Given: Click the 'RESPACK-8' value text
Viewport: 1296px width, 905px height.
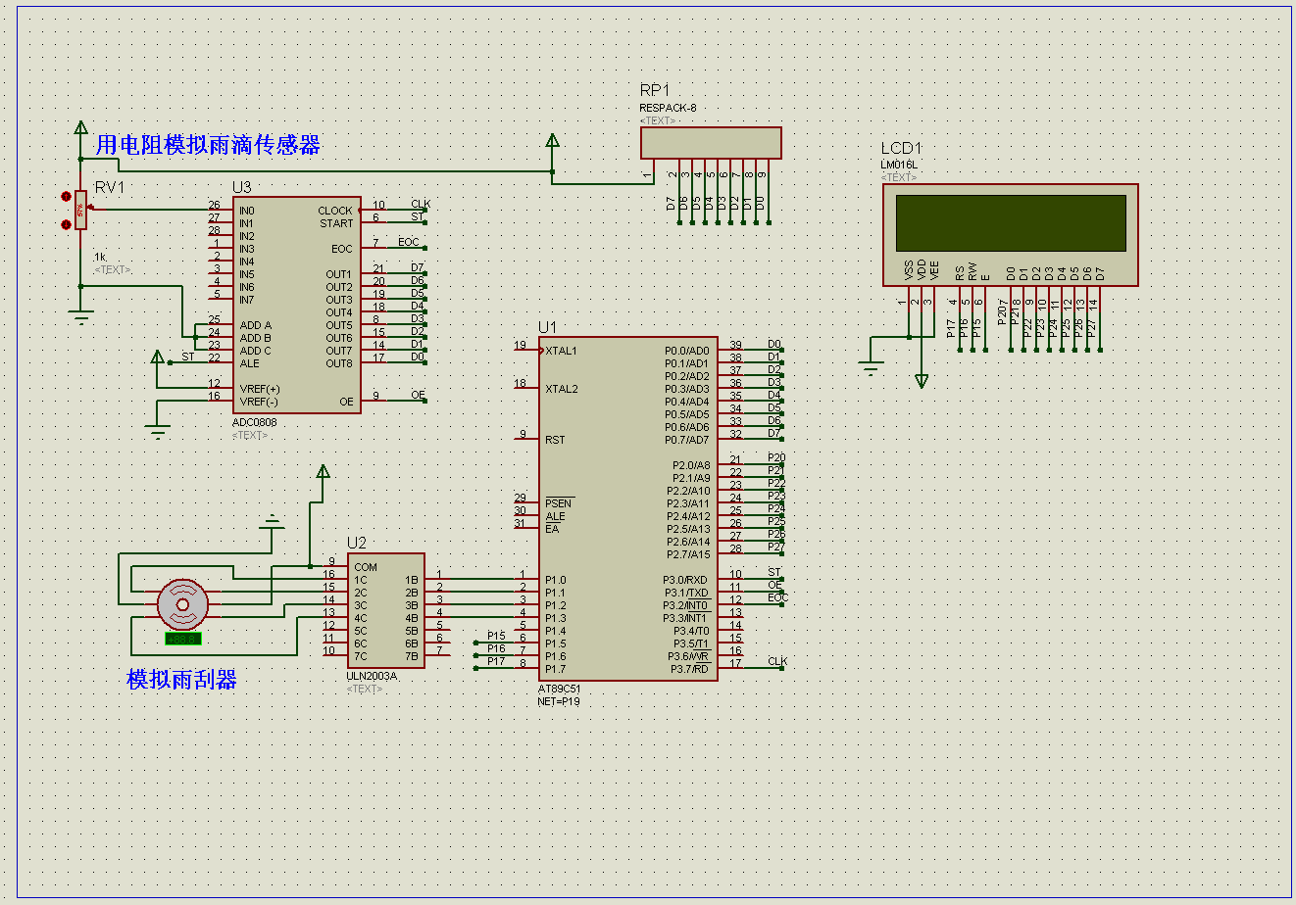Looking at the screenshot, I should [x=668, y=108].
